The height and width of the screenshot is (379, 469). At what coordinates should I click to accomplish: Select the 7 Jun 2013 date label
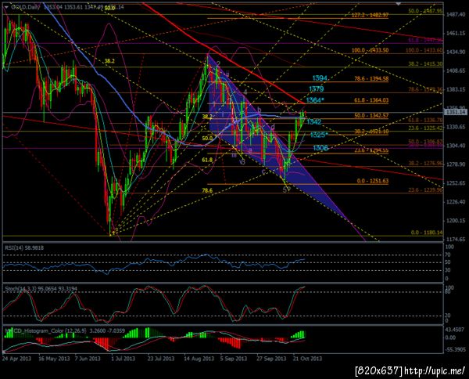(88, 359)
